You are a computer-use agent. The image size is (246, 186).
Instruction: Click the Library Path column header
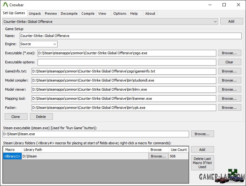tap(85, 150)
